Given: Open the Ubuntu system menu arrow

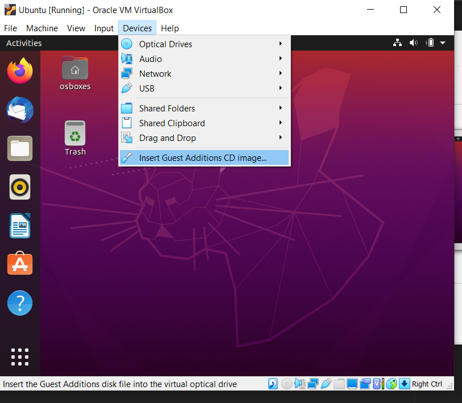Looking at the screenshot, I should point(442,43).
